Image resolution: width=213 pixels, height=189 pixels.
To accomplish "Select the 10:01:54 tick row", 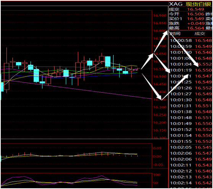I will coord(191,135).
